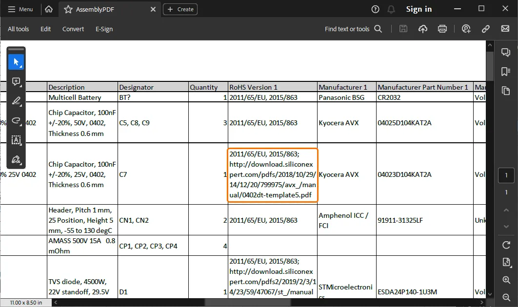Image resolution: width=518 pixels, height=307 pixels.
Task: Select the arrow Selection tool
Action: 16,62
